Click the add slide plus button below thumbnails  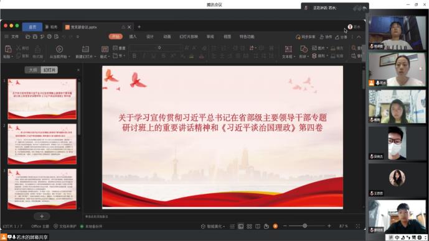tap(42, 216)
